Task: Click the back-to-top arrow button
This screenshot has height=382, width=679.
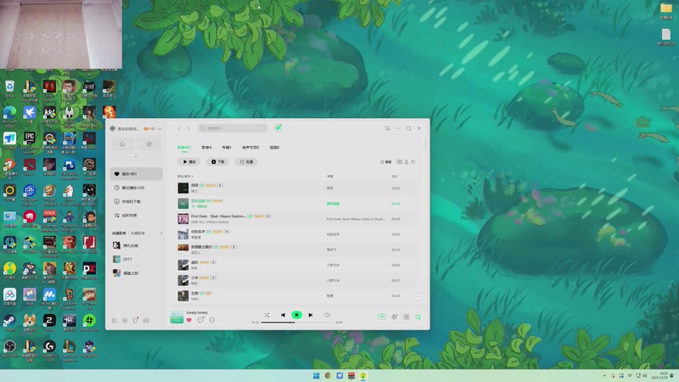Action: (418, 296)
